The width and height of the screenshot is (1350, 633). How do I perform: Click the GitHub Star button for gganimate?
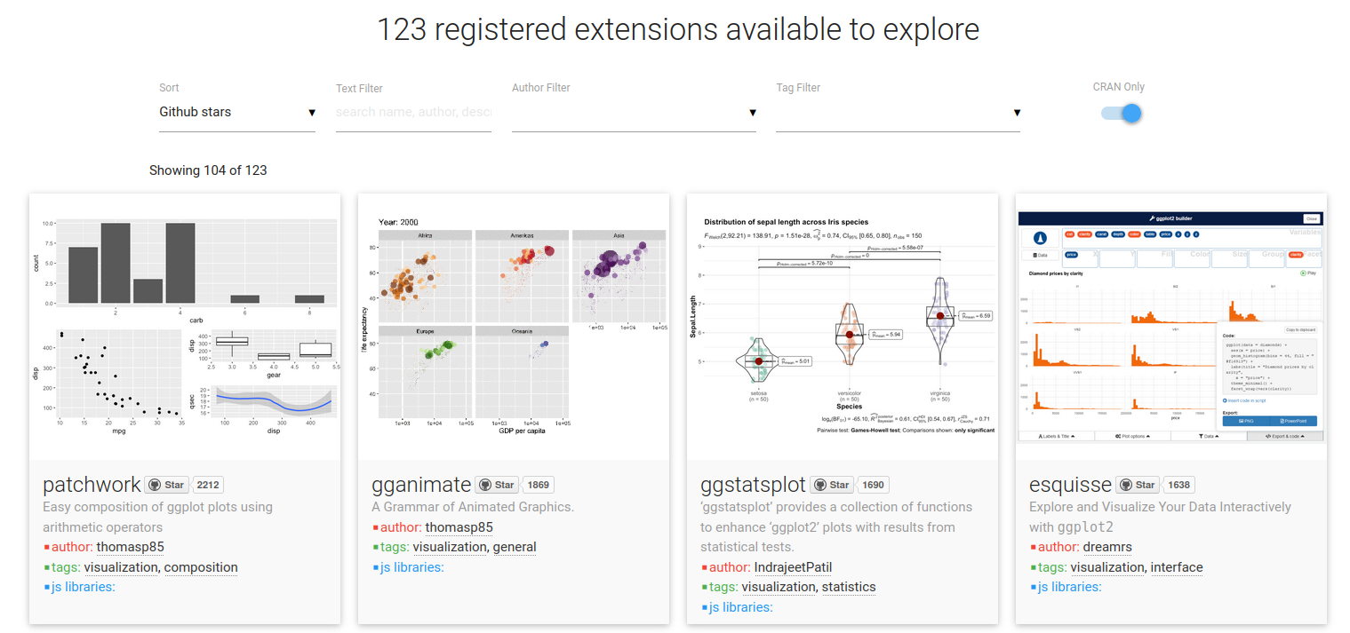(497, 485)
